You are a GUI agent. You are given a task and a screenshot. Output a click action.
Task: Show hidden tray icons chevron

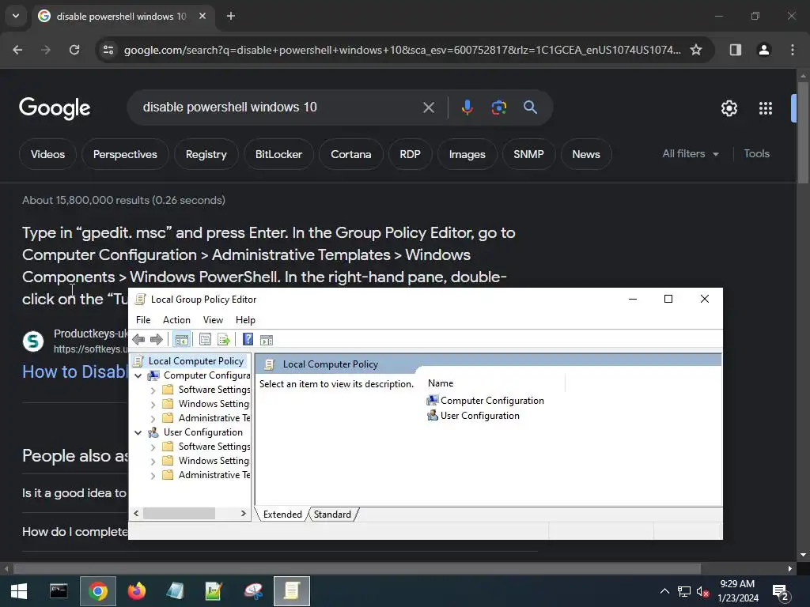[x=664, y=591]
